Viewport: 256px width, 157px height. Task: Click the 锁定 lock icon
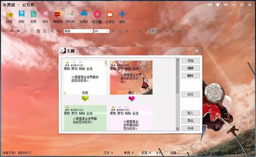click(10, 14)
